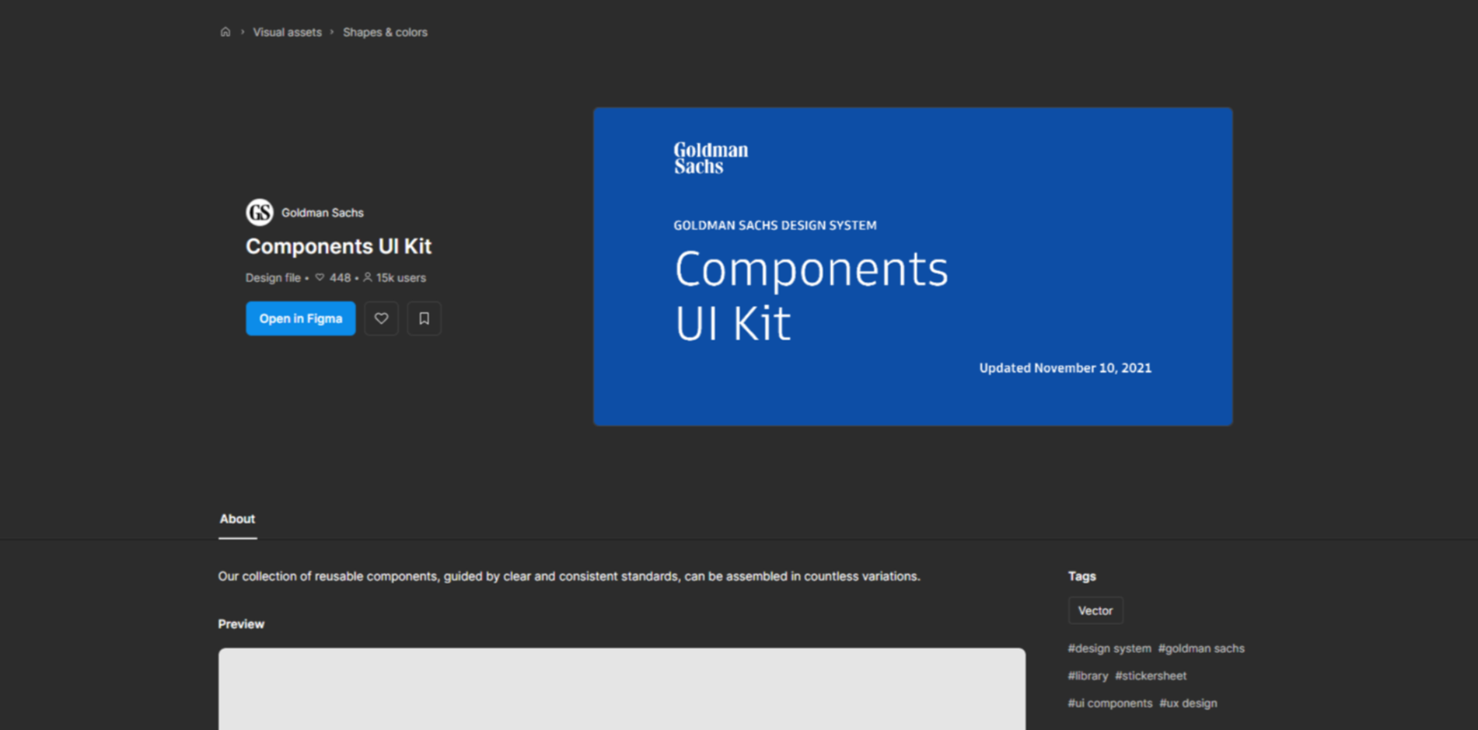
Task: Open the #goldman sachs hashtag
Action: 1201,648
